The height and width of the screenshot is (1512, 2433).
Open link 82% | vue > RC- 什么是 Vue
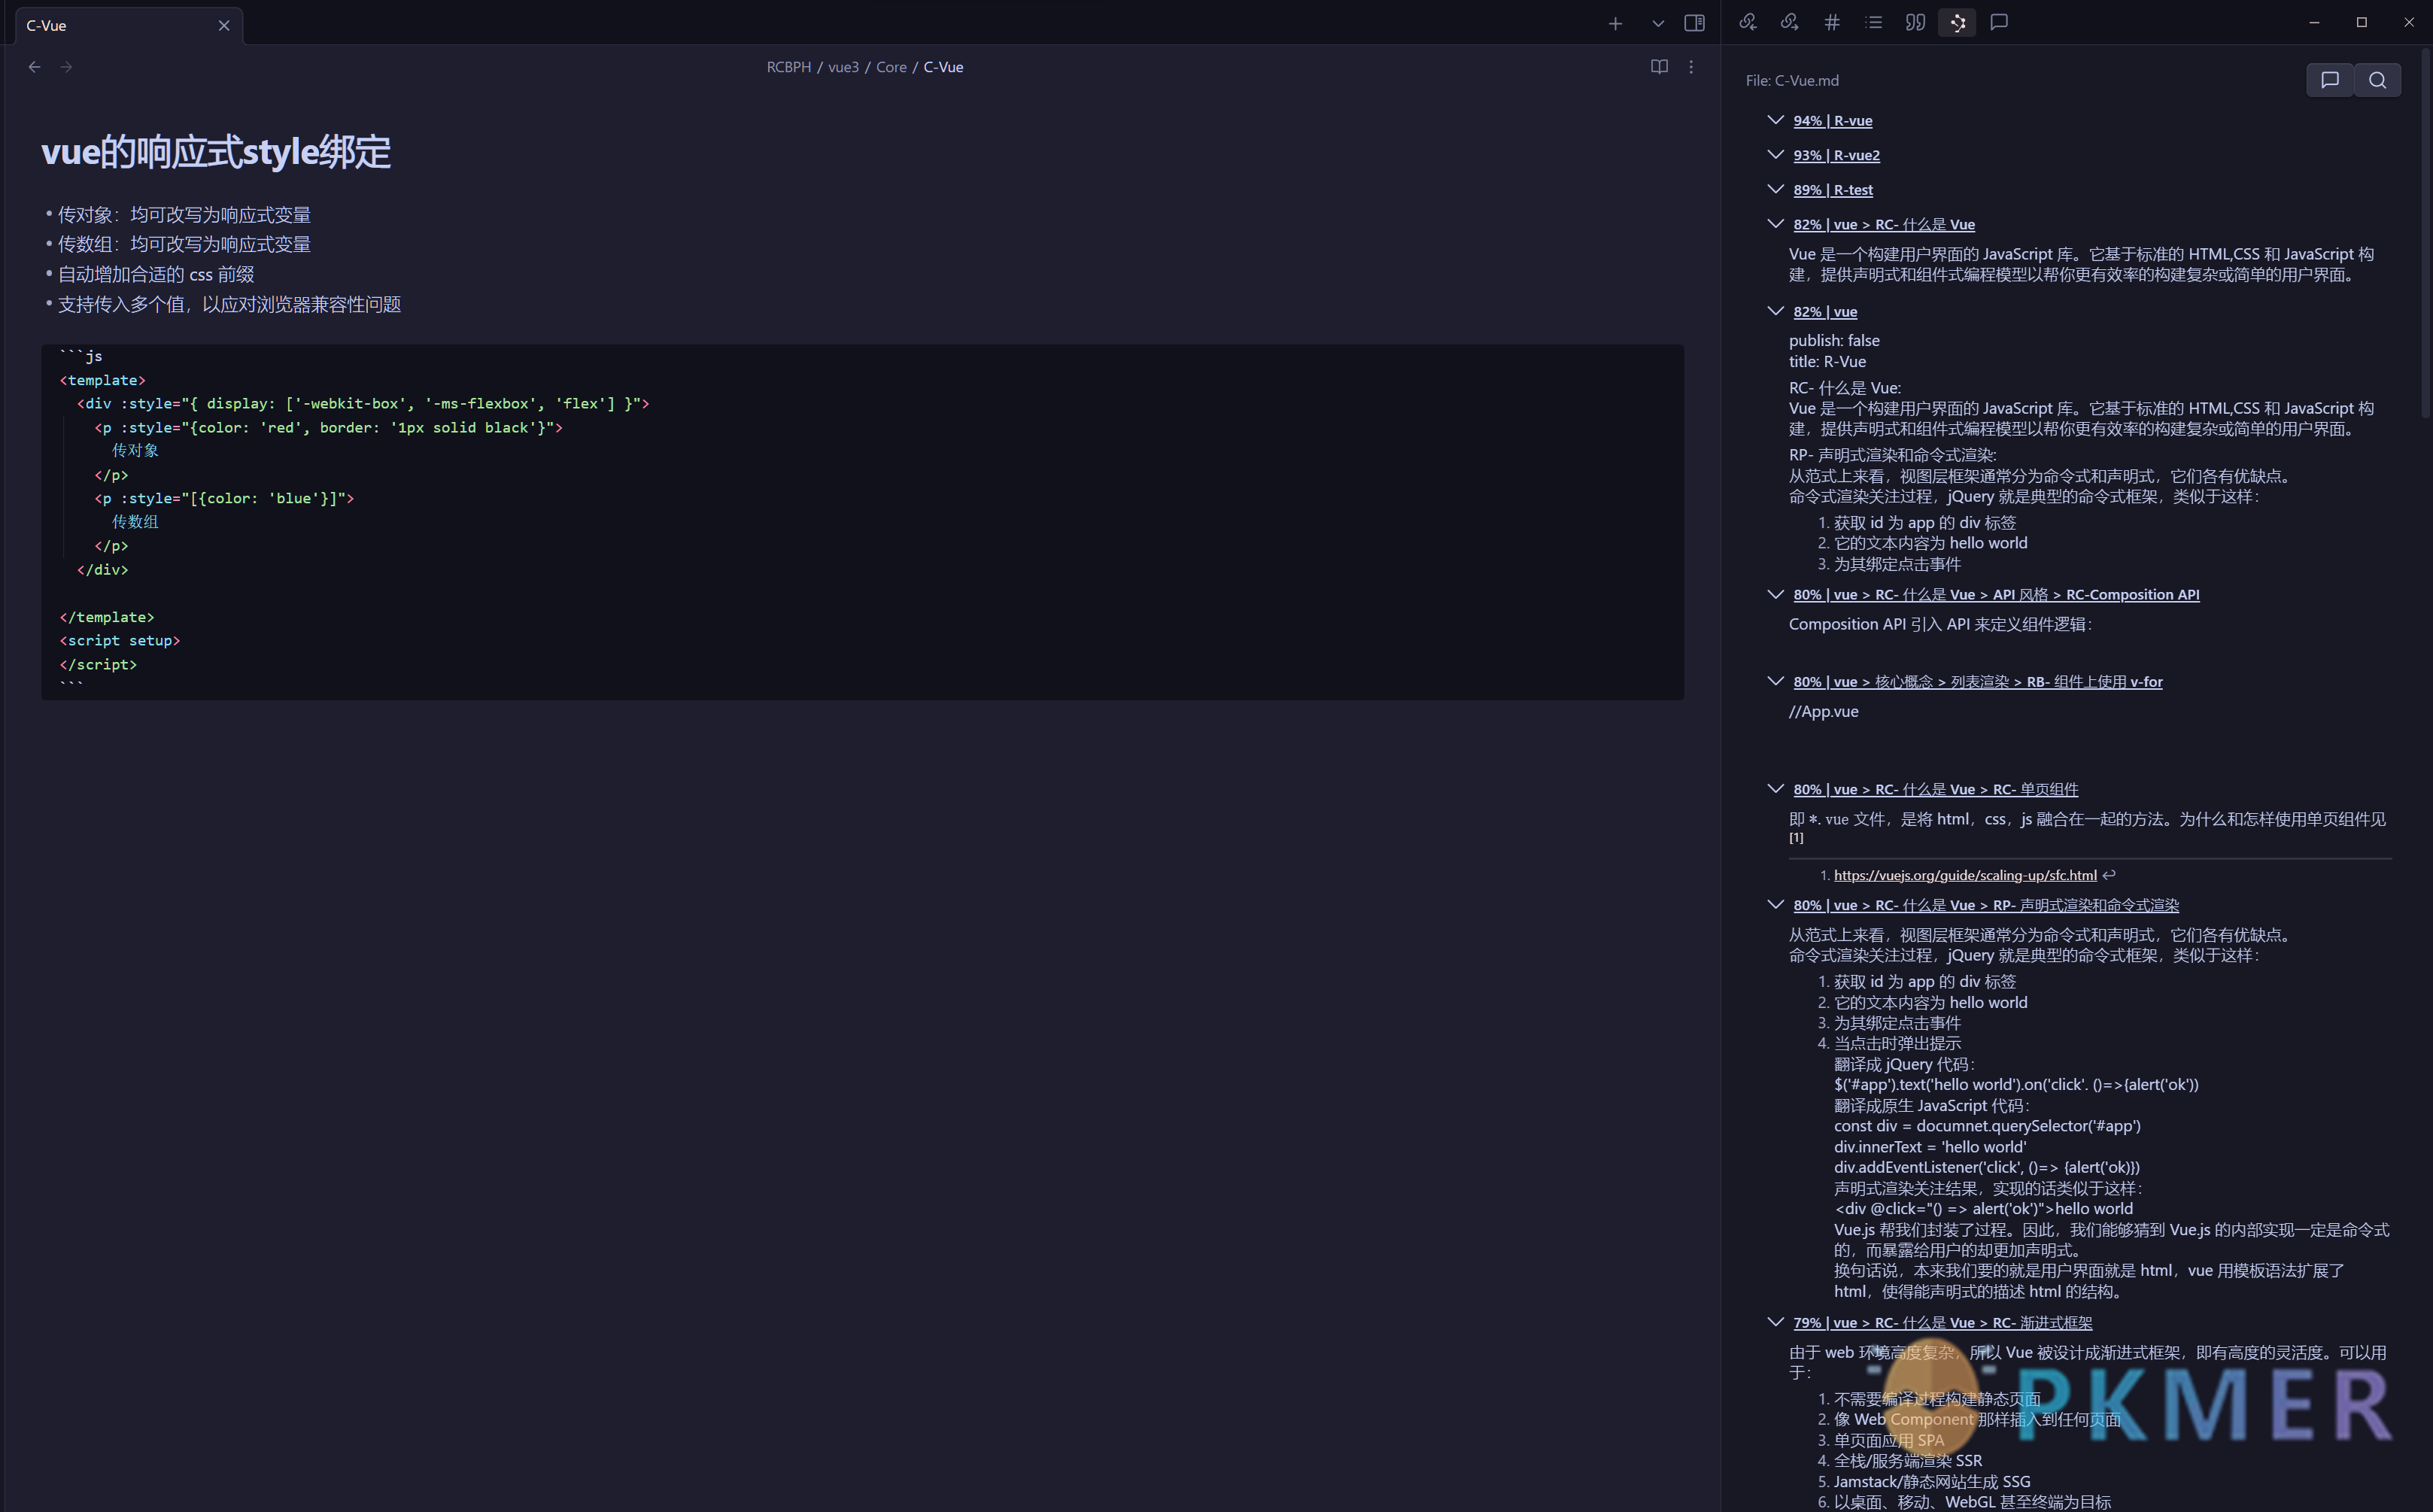1884,225
